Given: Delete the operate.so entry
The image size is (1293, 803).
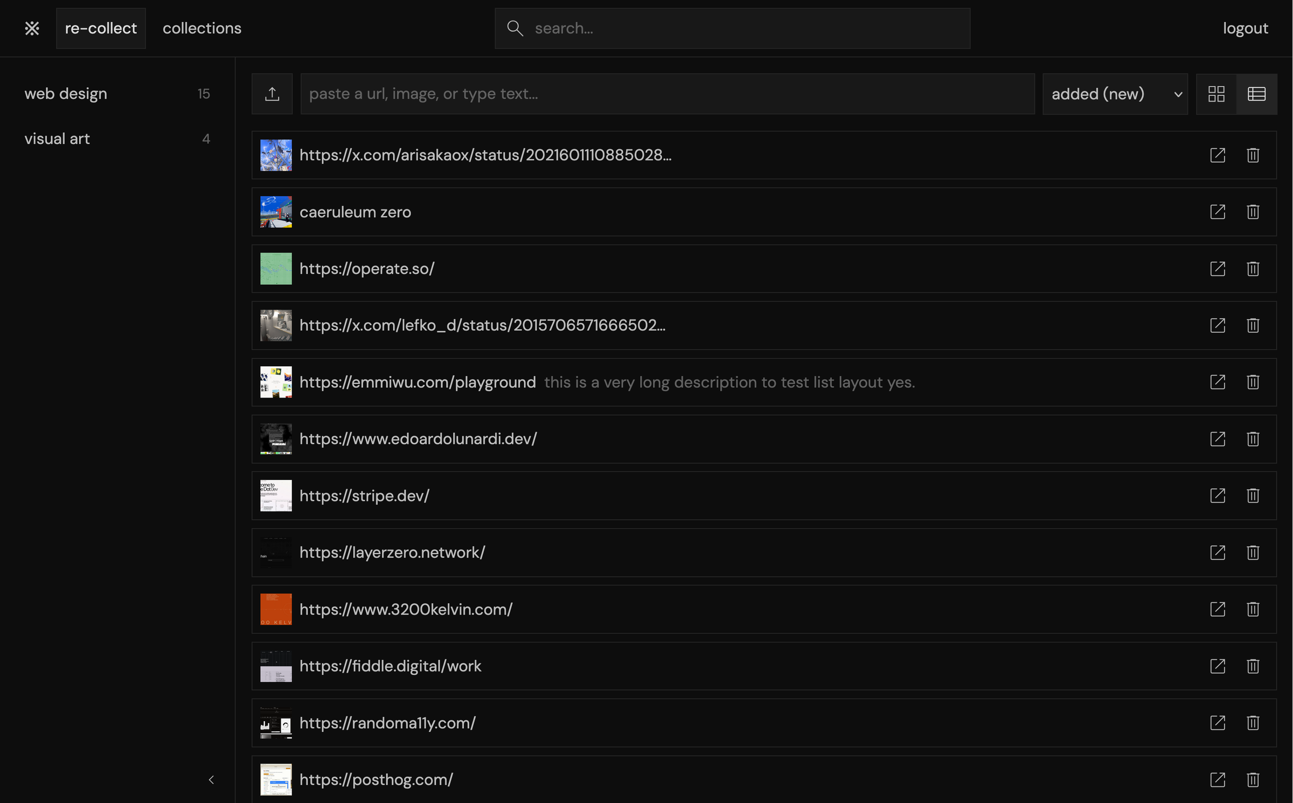Looking at the screenshot, I should 1253,269.
